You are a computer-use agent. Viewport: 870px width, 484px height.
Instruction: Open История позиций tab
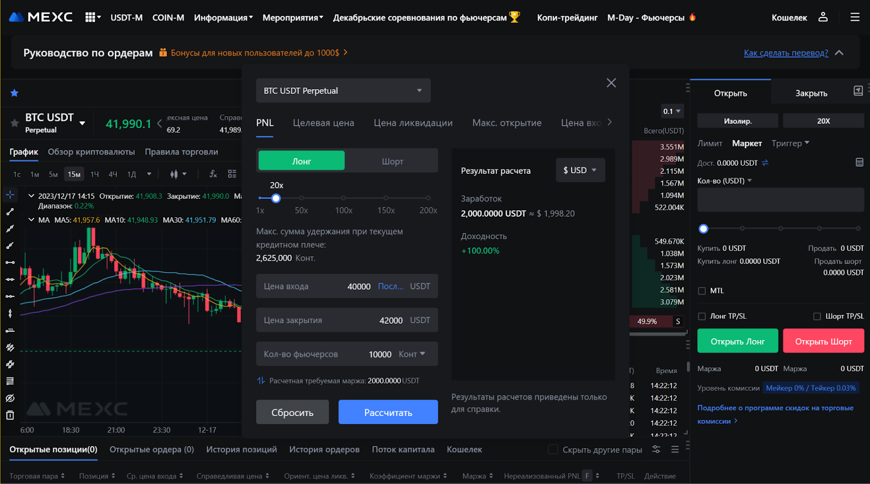[x=241, y=449]
